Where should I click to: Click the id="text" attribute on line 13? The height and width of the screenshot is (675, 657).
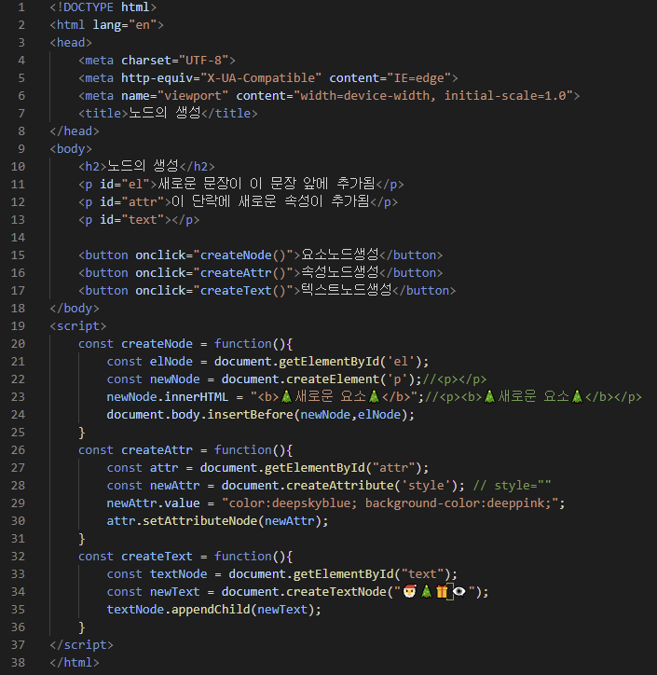[x=132, y=219]
